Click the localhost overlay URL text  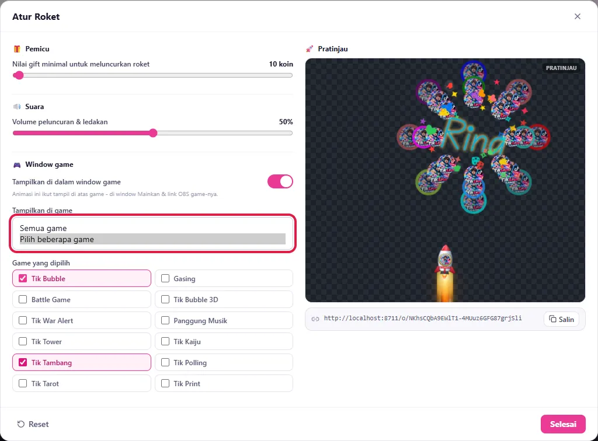423,318
